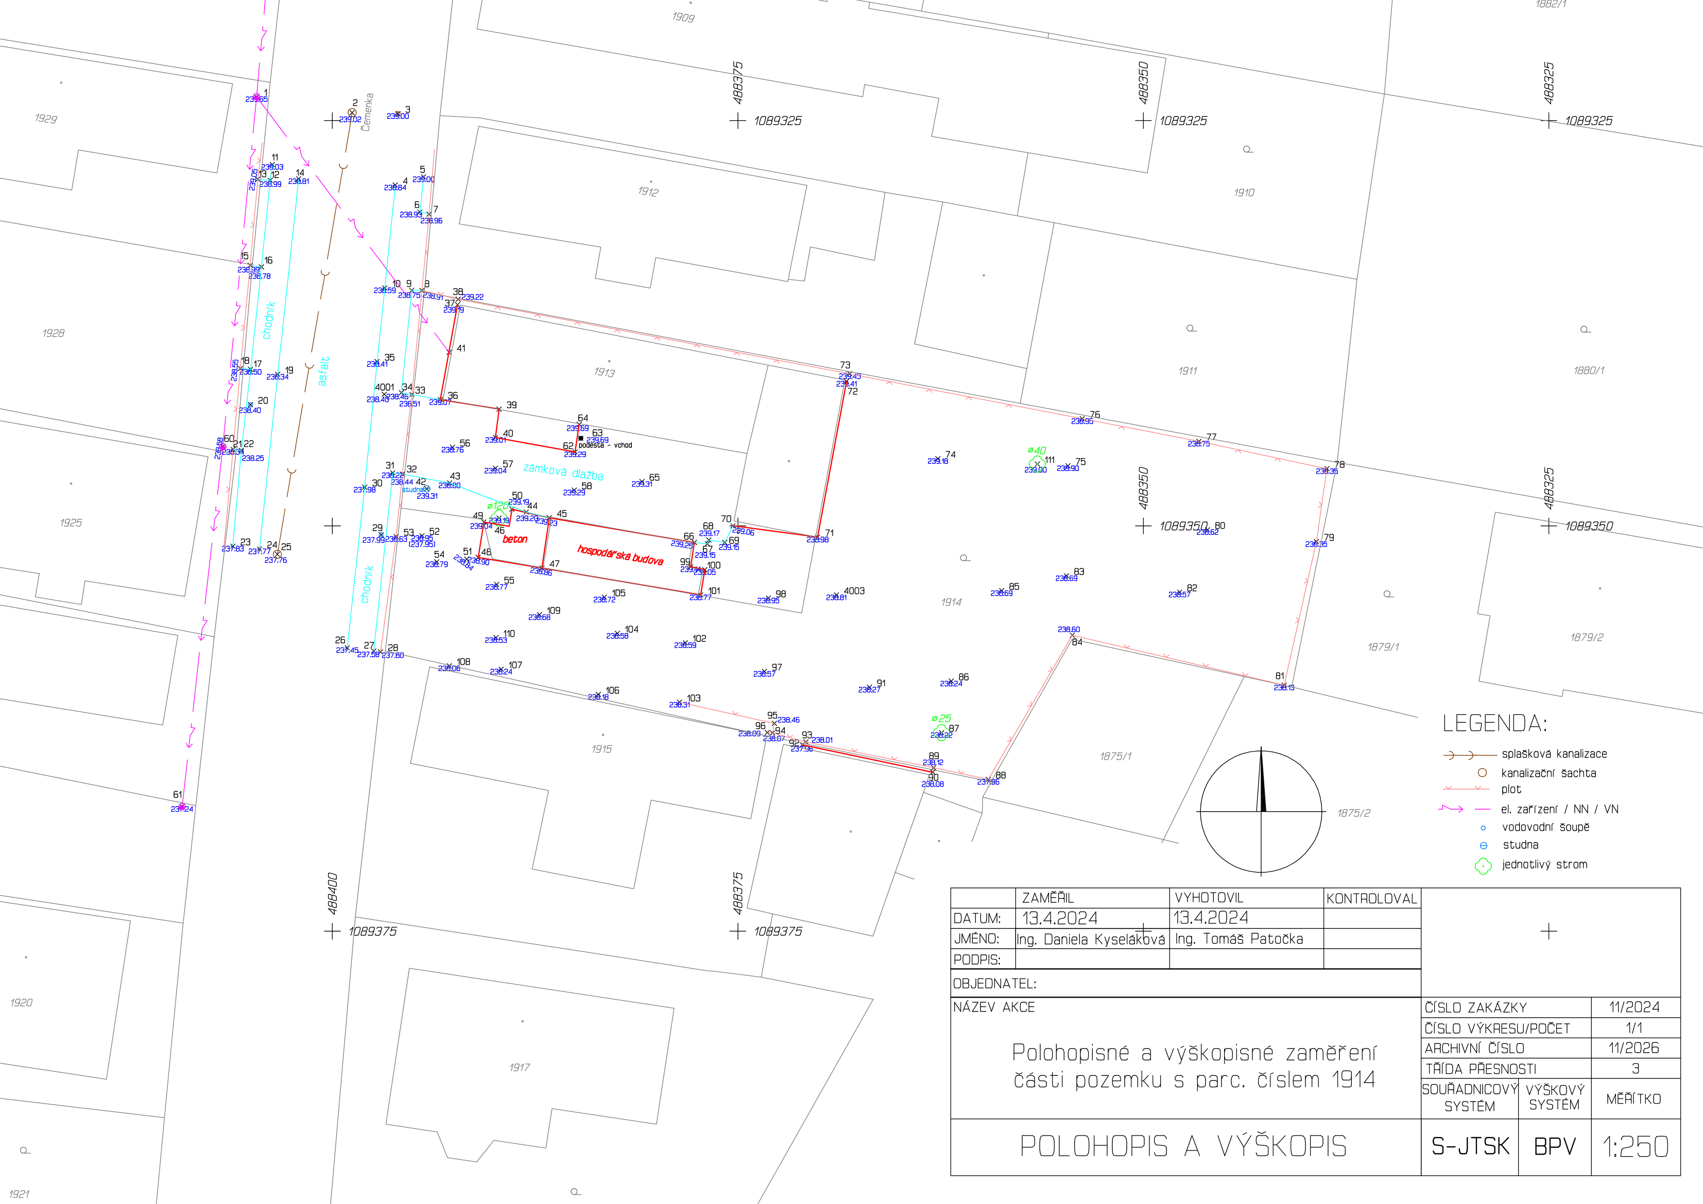Screen dimensions: 1703x1204
Task: Click the 'POLOHOPIS A VÝŠKOPIS' title text
Action: pyautogui.click(x=1183, y=1146)
